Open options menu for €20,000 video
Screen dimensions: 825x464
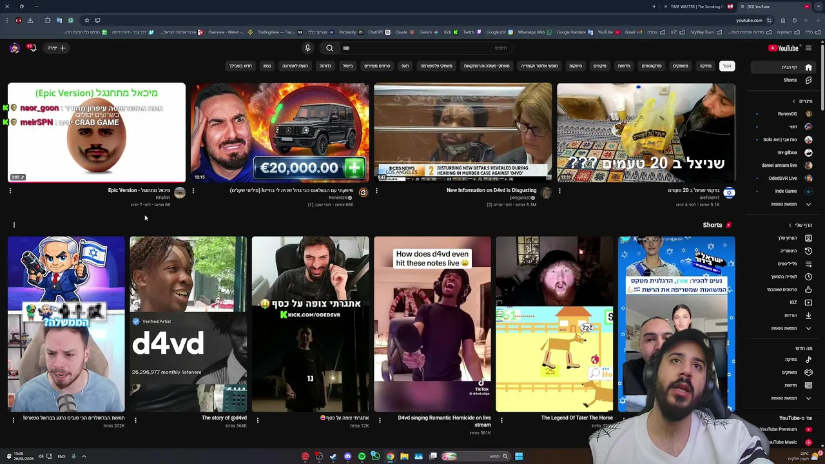coord(193,191)
